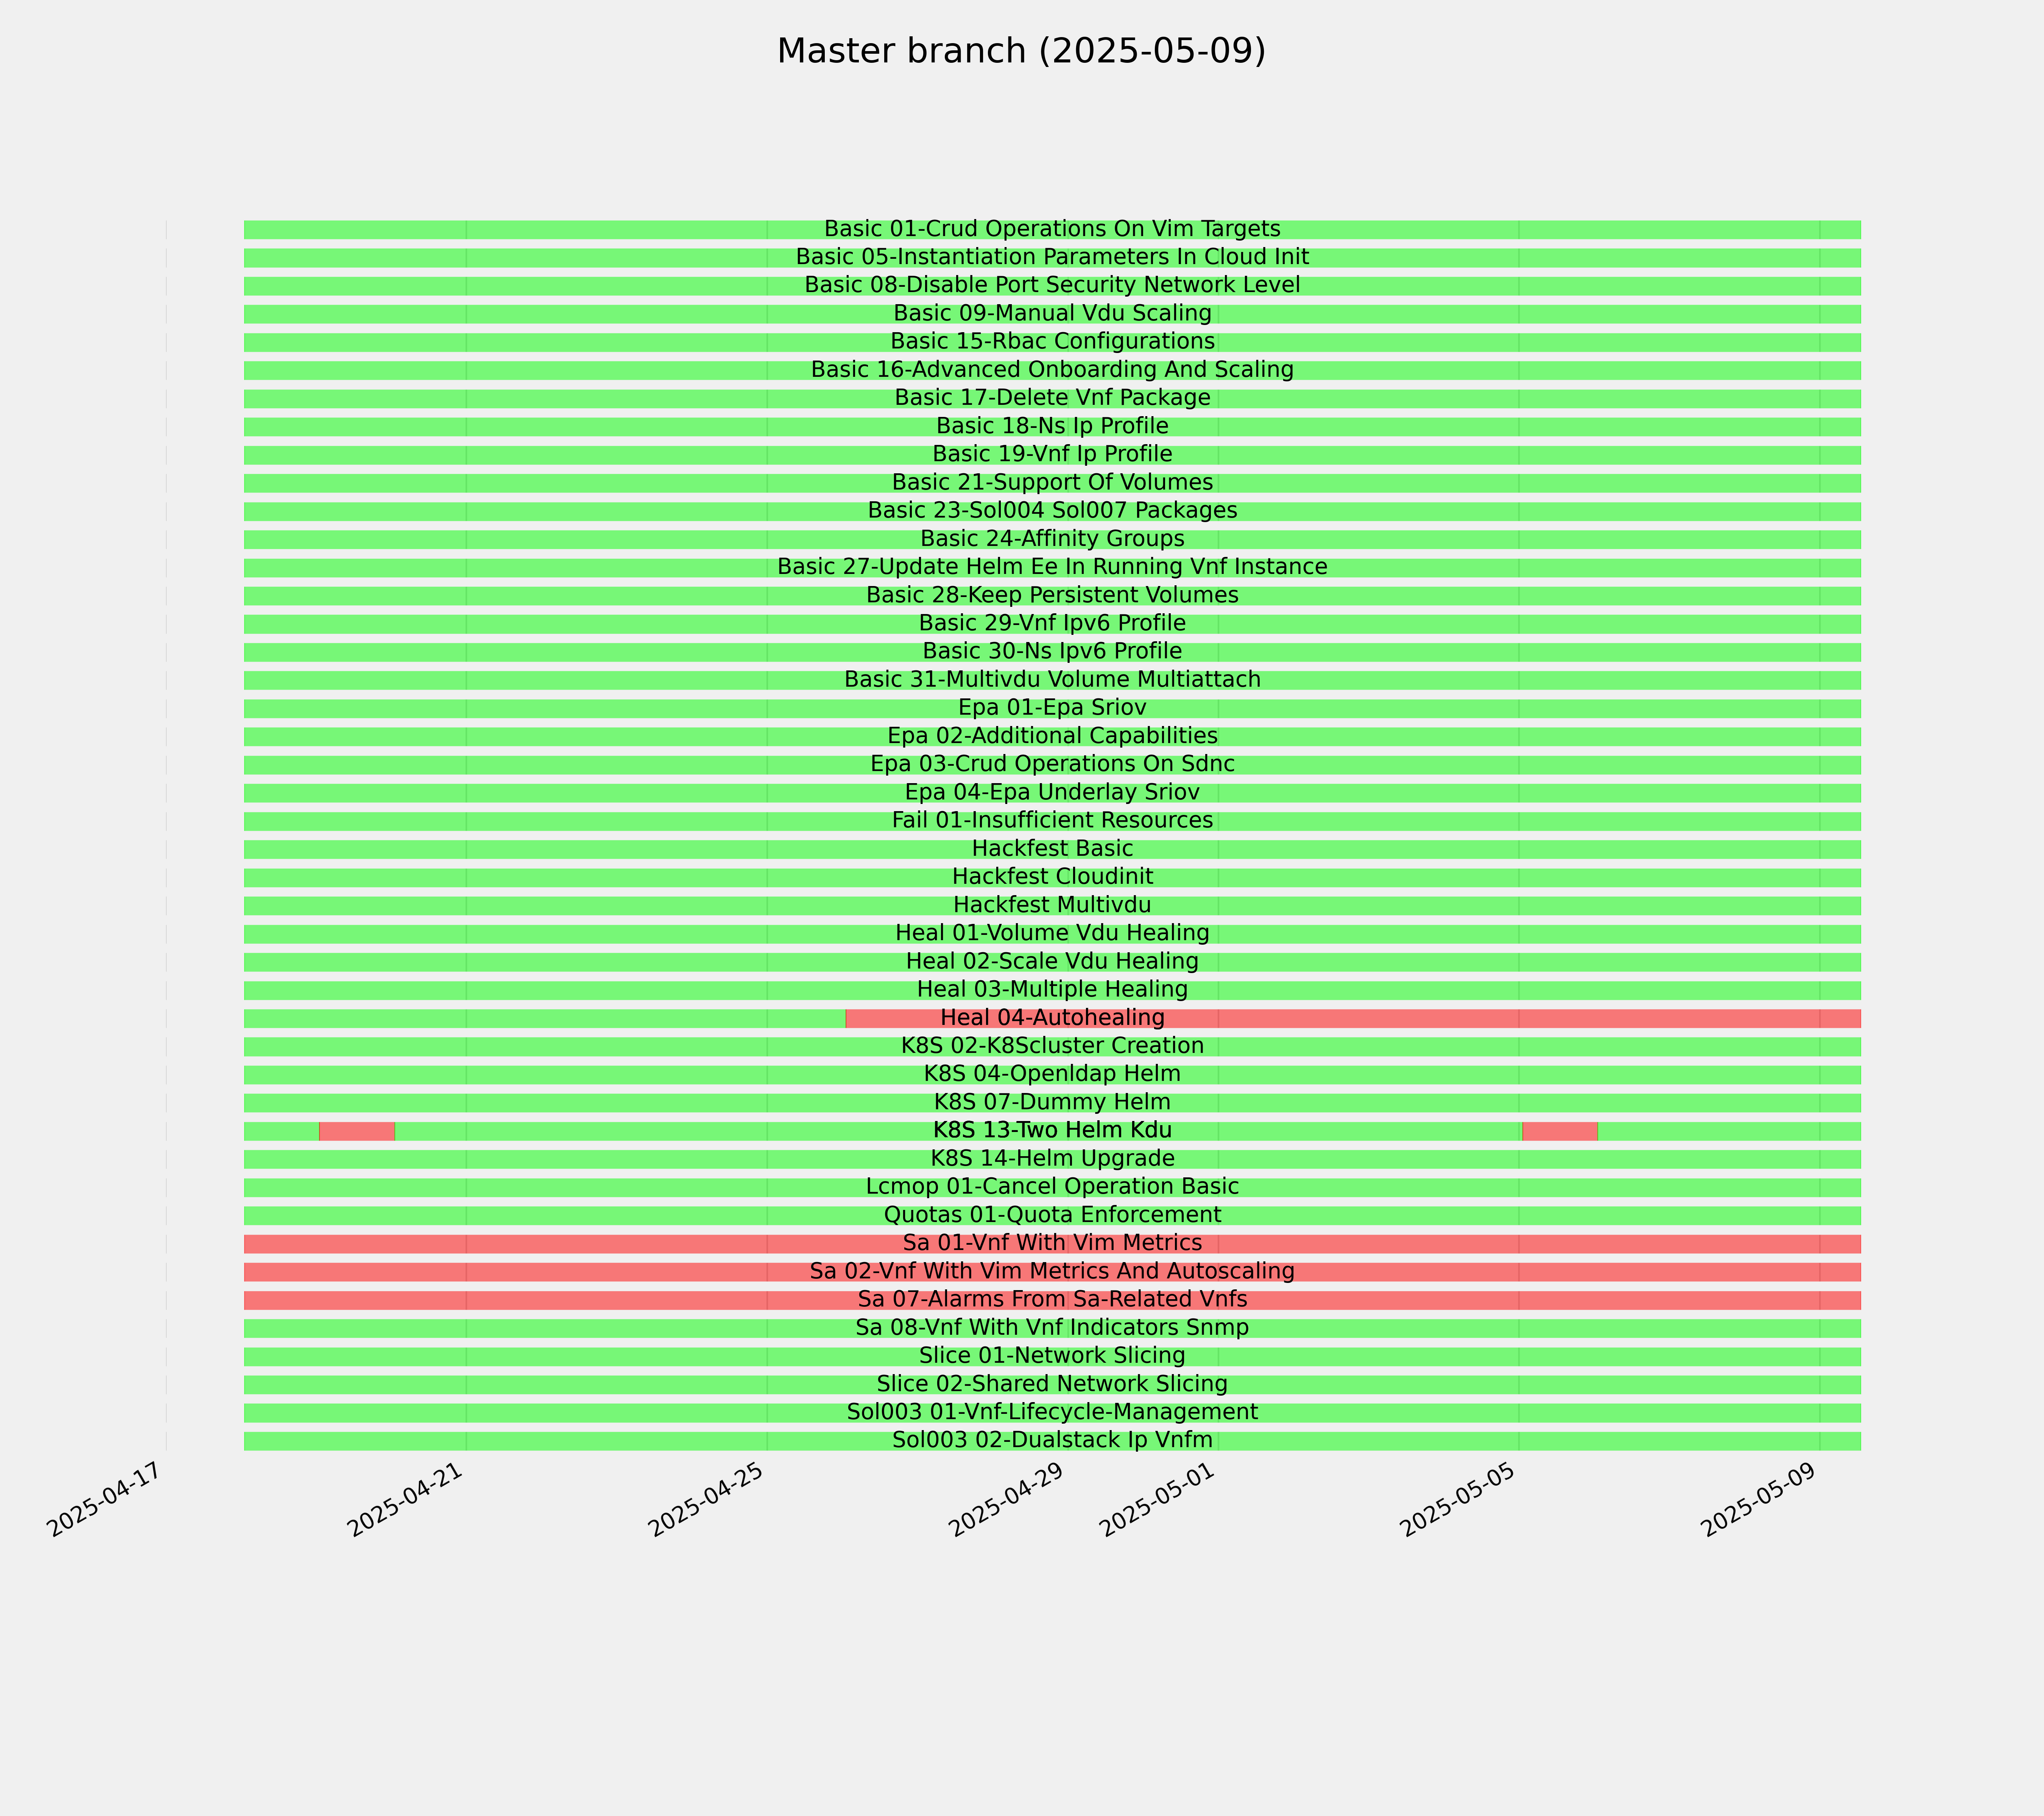Click the Master branch chart title
Image resolution: width=2044 pixels, height=1816 pixels.
(x=1021, y=51)
